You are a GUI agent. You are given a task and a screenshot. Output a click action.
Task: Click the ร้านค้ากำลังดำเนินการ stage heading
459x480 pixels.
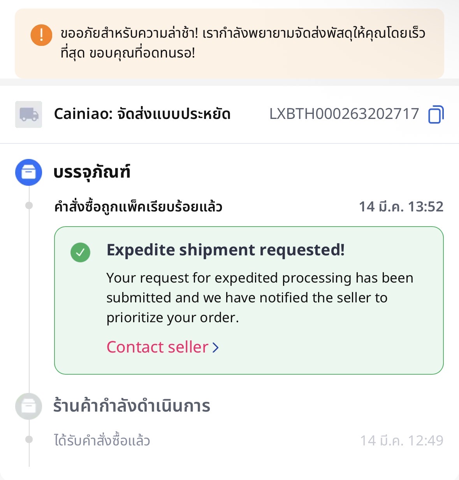click(x=132, y=406)
